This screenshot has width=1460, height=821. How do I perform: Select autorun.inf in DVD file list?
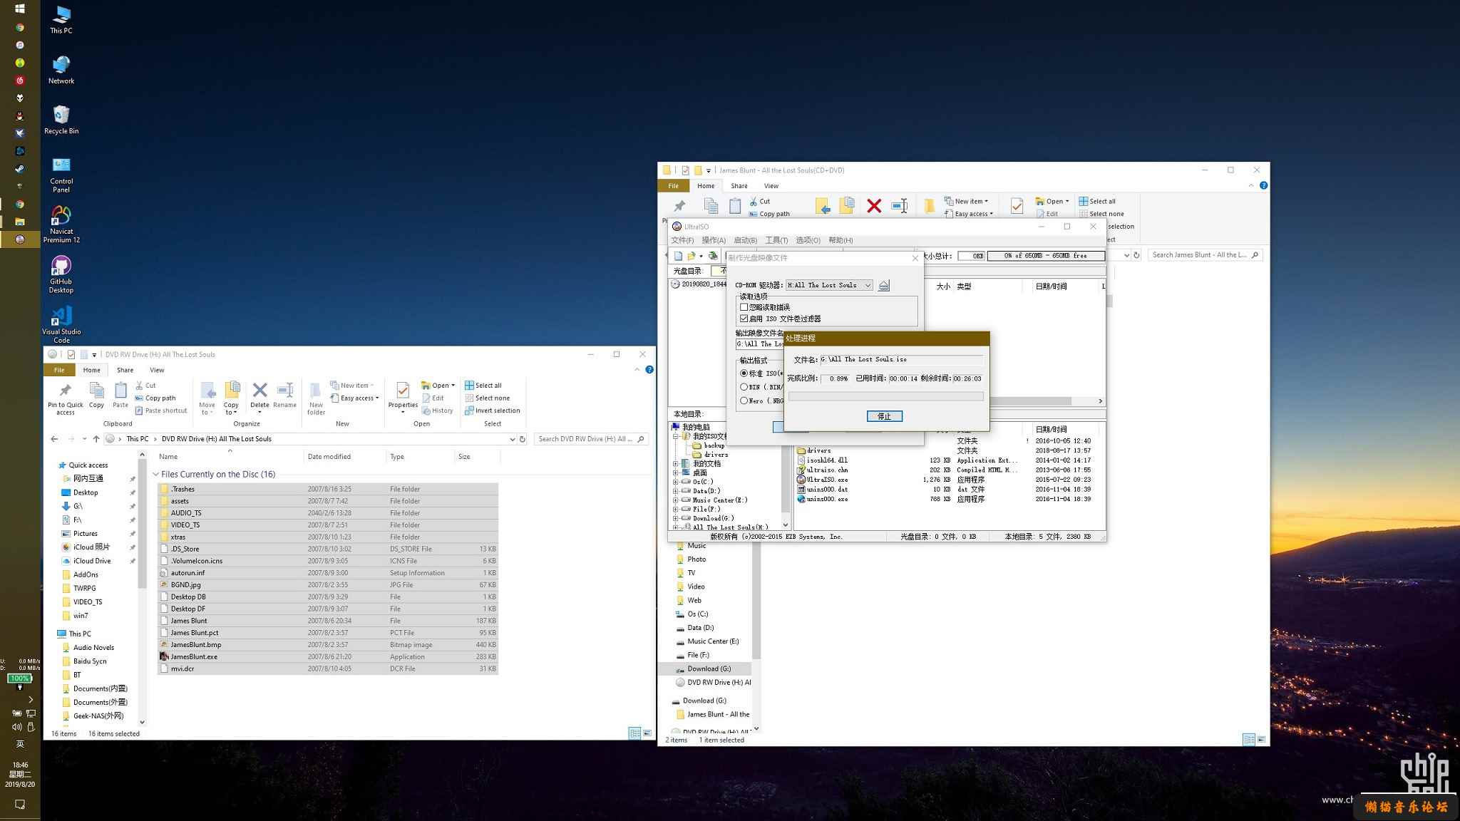(x=328, y=573)
